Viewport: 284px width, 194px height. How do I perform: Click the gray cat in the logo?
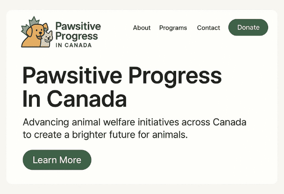pyautogui.click(x=47, y=39)
